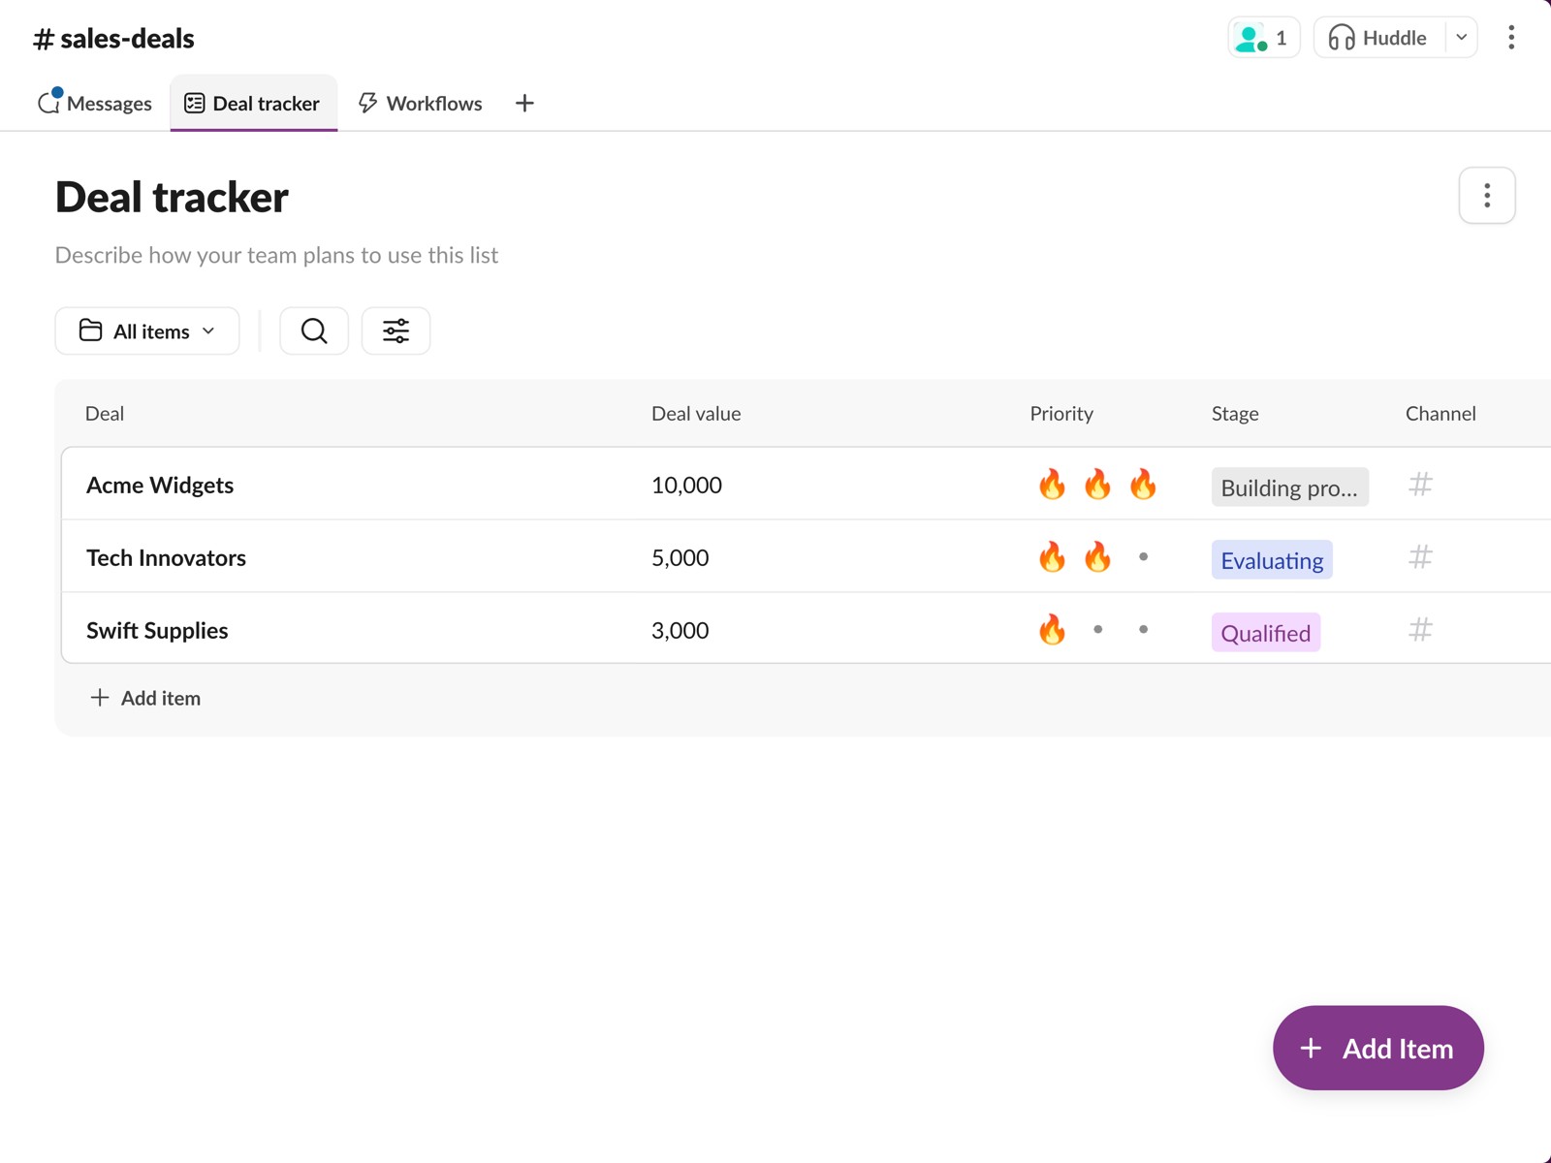Open the Swift Supplies deal
Image resolution: width=1551 pixels, height=1163 pixels.
tap(157, 630)
